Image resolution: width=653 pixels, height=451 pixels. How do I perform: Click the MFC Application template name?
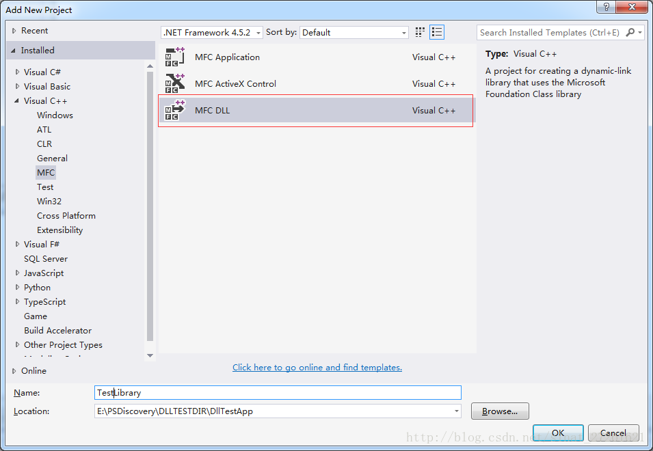(x=228, y=57)
